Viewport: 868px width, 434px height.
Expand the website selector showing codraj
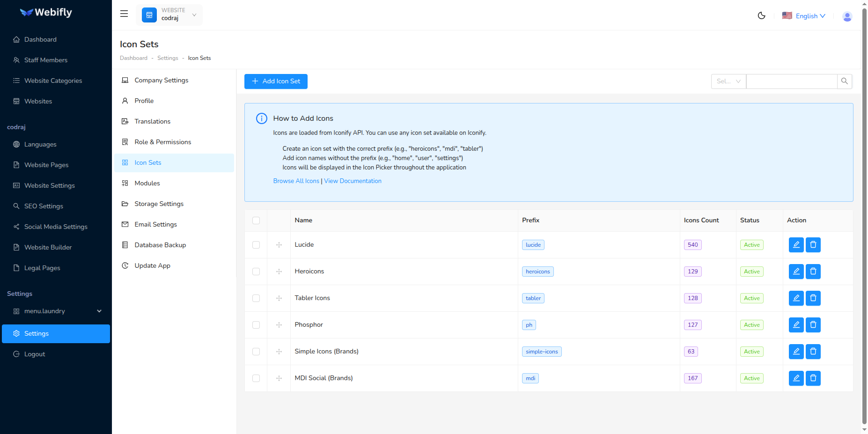pos(194,15)
